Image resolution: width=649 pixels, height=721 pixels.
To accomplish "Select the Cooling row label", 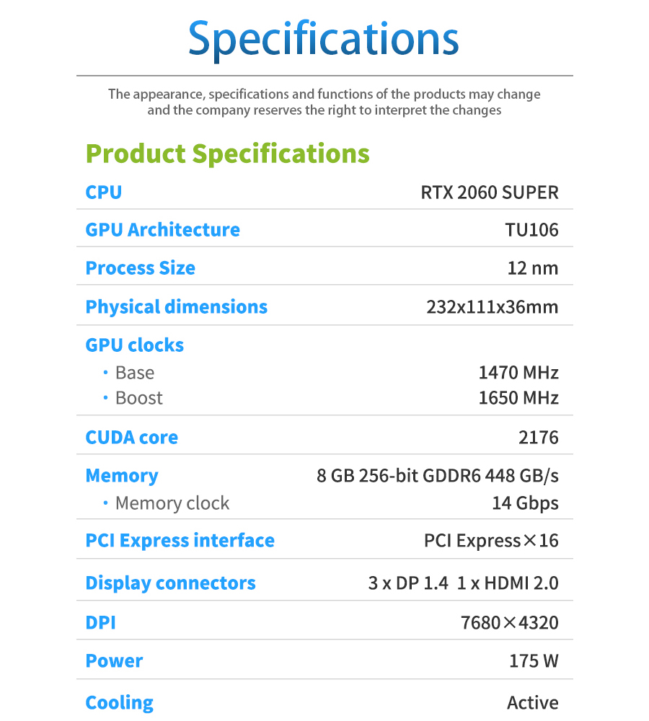I will pos(119,703).
